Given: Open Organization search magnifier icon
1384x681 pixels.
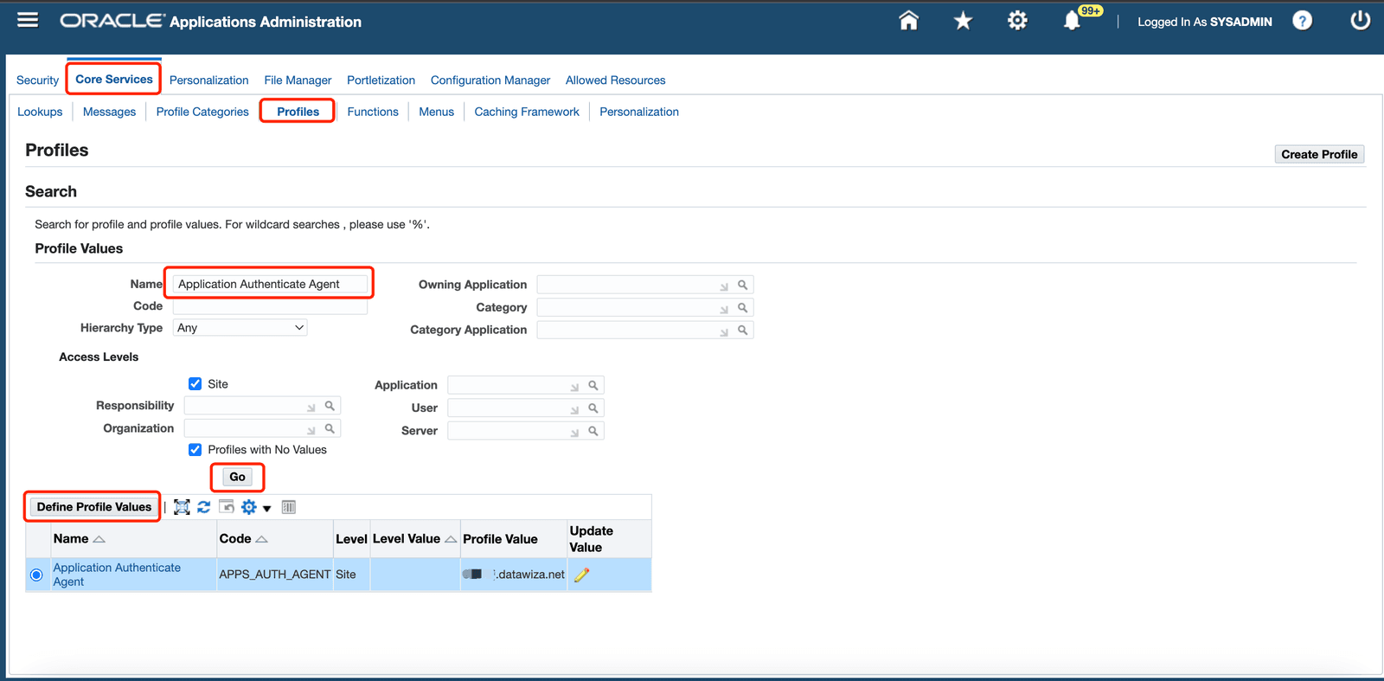Looking at the screenshot, I should (330, 427).
